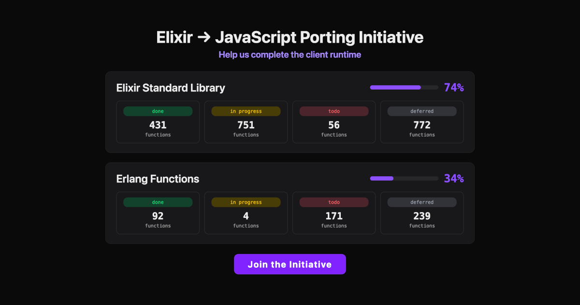Click the done badge under Erlang Functions
580x305 pixels.
tap(158, 202)
